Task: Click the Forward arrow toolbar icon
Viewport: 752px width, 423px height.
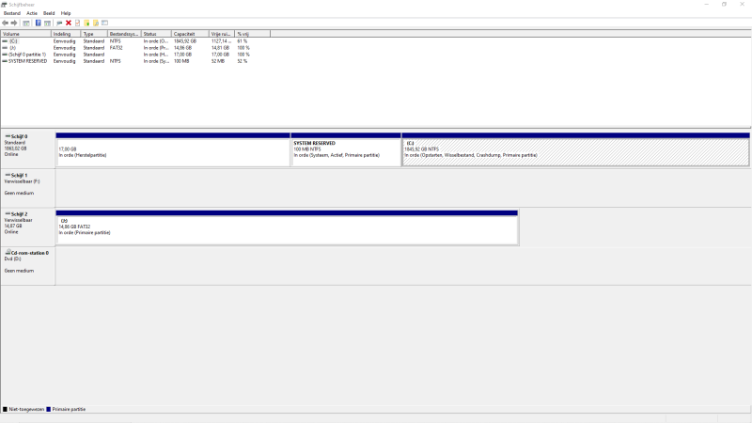Action: [x=14, y=23]
